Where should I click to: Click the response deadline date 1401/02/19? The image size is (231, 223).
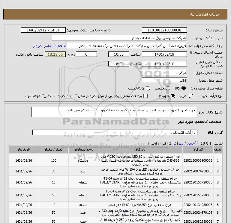point(164,54)
